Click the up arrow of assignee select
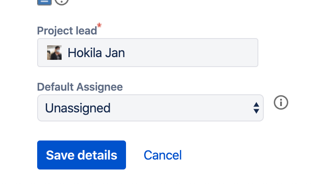Viewport: 320px width, 184px height. click(x=256, y=105)
